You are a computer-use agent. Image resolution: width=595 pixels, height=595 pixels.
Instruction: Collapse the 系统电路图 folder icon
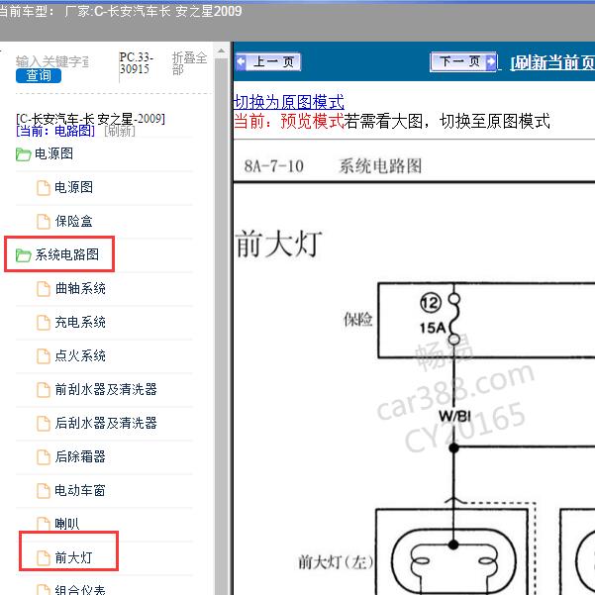[24, 255]
